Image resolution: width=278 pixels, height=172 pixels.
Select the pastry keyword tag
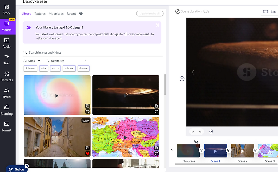click(x=55, y=69)
